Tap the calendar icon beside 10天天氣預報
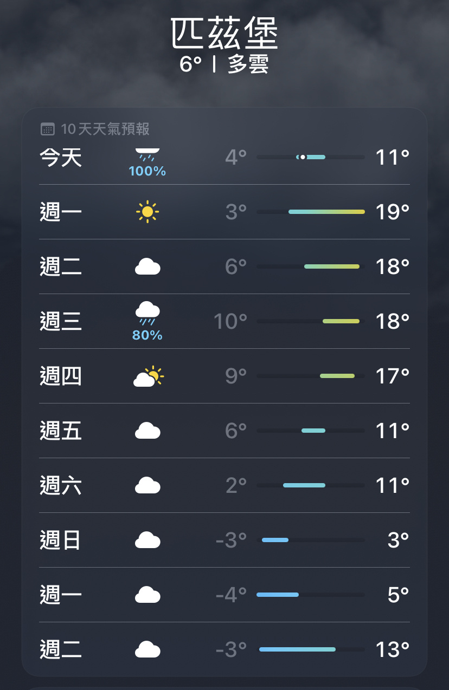This screenshot has height=690, width=449. click(48, 129)
